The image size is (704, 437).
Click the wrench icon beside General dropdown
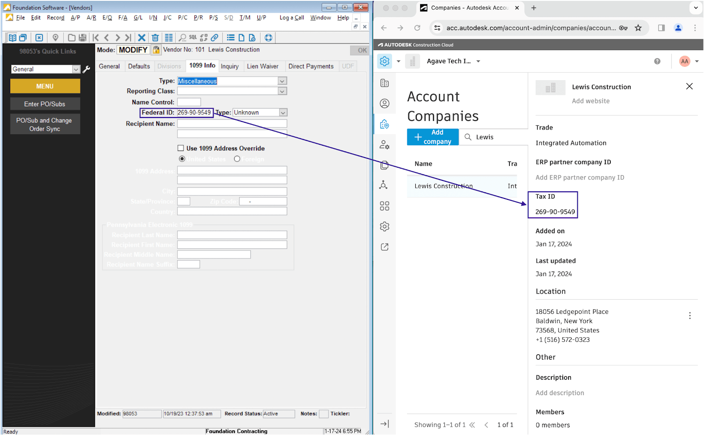click(87, 69)
